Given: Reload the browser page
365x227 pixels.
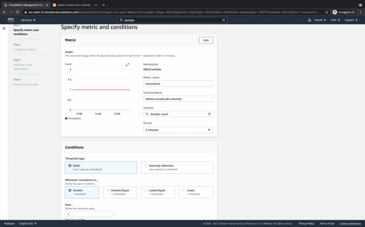Looking at the screenshot, I should (18, 12).
